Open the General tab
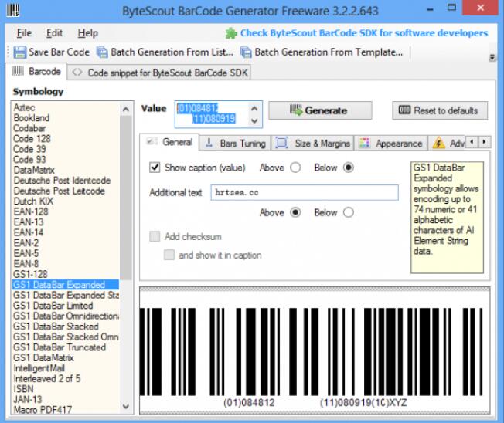This screenshot has height=423, width=504. pyautogui.click(x=169, y=142)
